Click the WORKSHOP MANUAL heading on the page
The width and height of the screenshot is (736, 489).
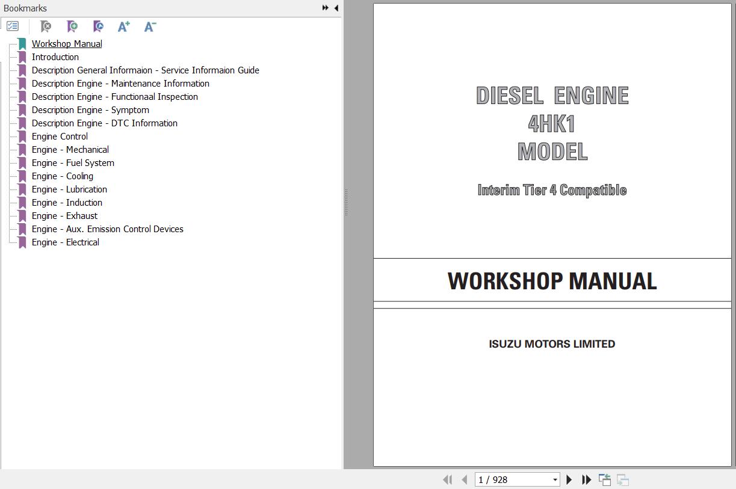coord(552,281)
